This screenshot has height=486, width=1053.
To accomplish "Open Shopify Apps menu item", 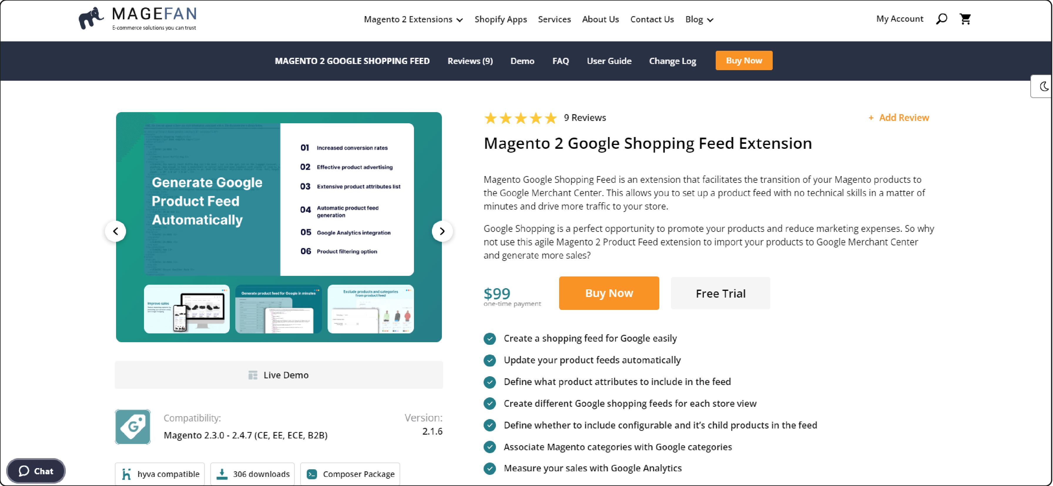I will point(500,19).
